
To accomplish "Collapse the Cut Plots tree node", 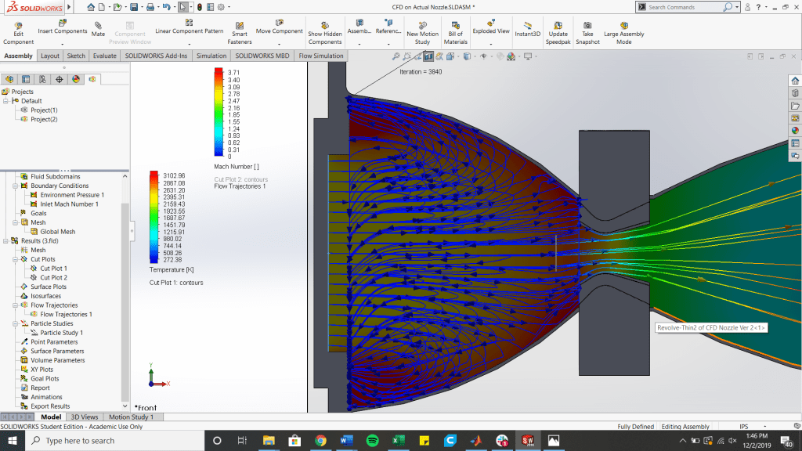I will point(15,259).
